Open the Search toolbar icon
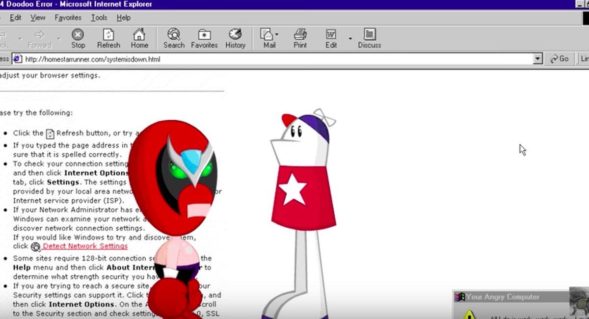 pyautogui.click(x=174, y=38)
